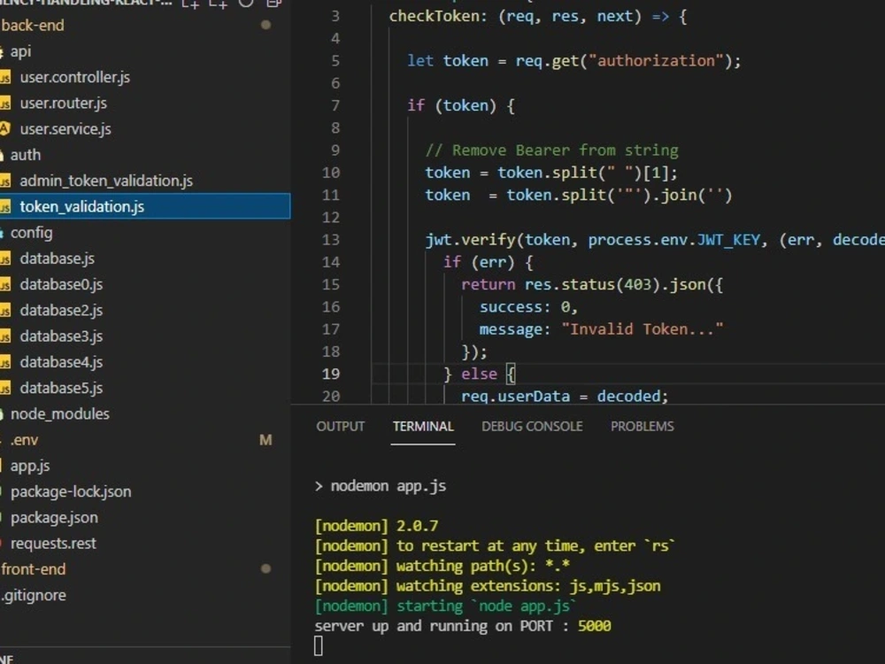Collapse the api folder
Screen dimensions: 885x664
point(20,51)
